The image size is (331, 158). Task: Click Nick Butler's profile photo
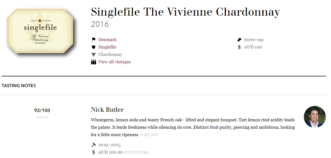click(x=315, y=117)
